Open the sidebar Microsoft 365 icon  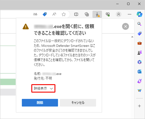(x=139, y=62)
